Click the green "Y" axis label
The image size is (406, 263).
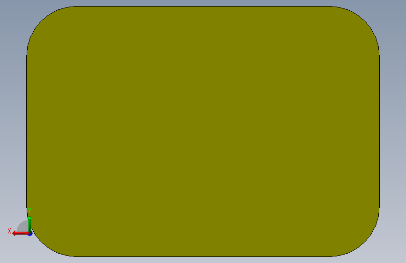30,211
